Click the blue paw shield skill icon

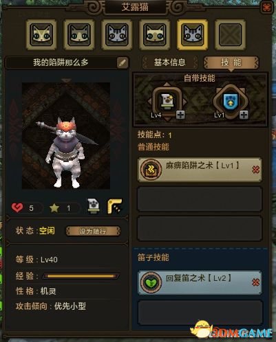pos(231,101)
